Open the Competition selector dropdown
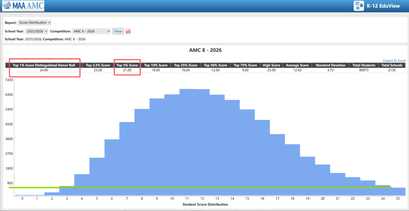The image size is (409, 211). pos(91,31)
